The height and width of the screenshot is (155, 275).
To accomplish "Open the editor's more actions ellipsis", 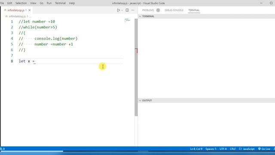I will click(133, 10).
